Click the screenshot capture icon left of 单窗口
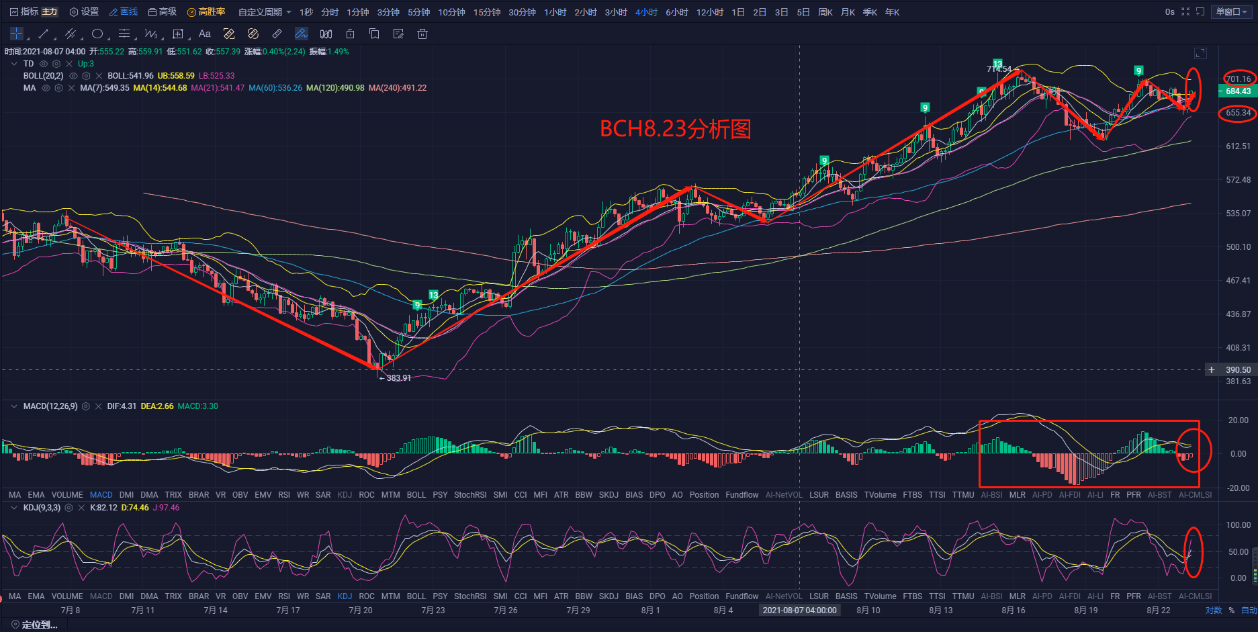 coord(1200,12)
